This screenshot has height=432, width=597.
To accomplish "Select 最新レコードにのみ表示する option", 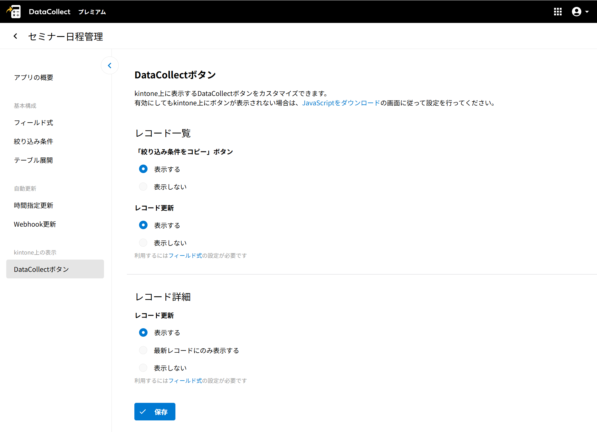I will click(143, 350).
